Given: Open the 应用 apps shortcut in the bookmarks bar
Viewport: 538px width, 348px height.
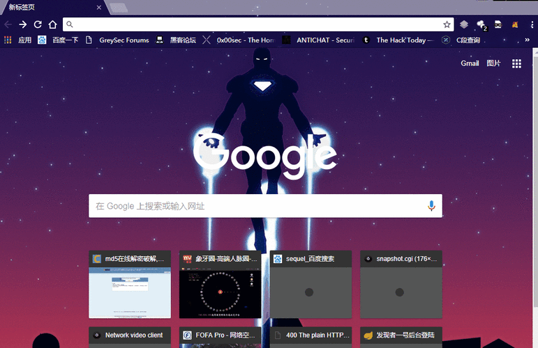Looking at the screenshot, I should point(18,40).
